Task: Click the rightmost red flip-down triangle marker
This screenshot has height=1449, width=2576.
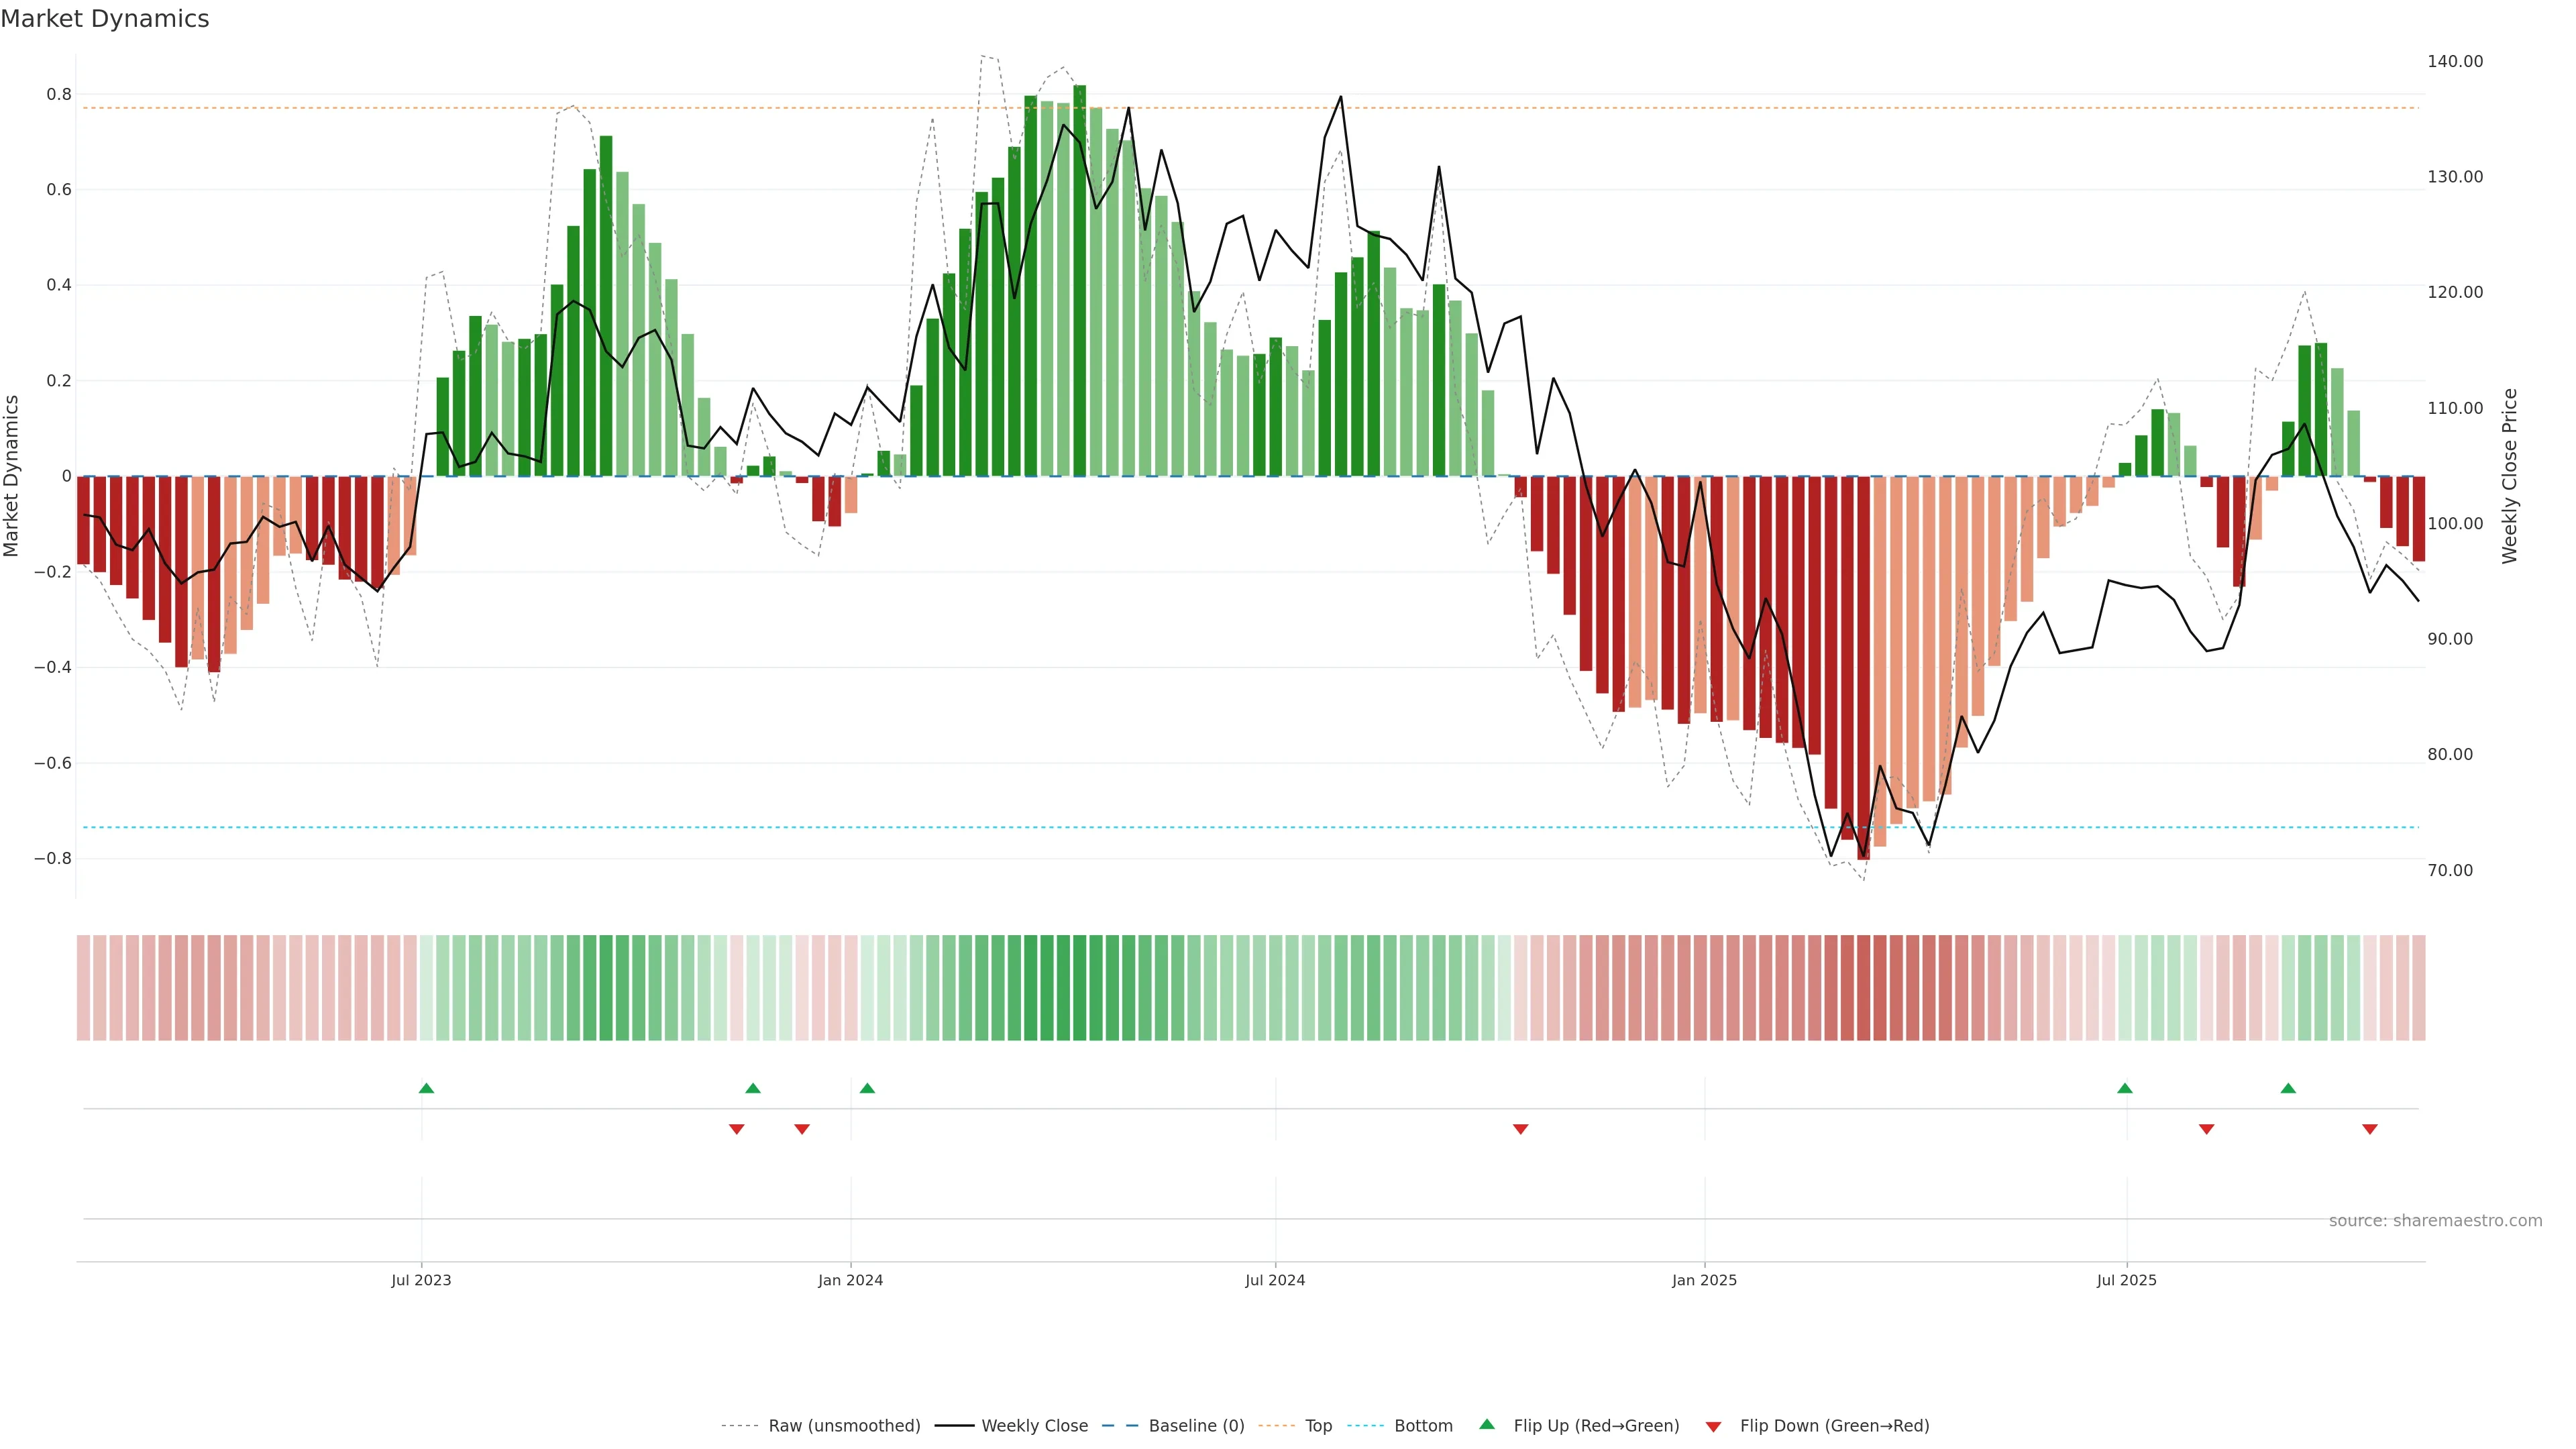Action: (x=2369, y=1129)
